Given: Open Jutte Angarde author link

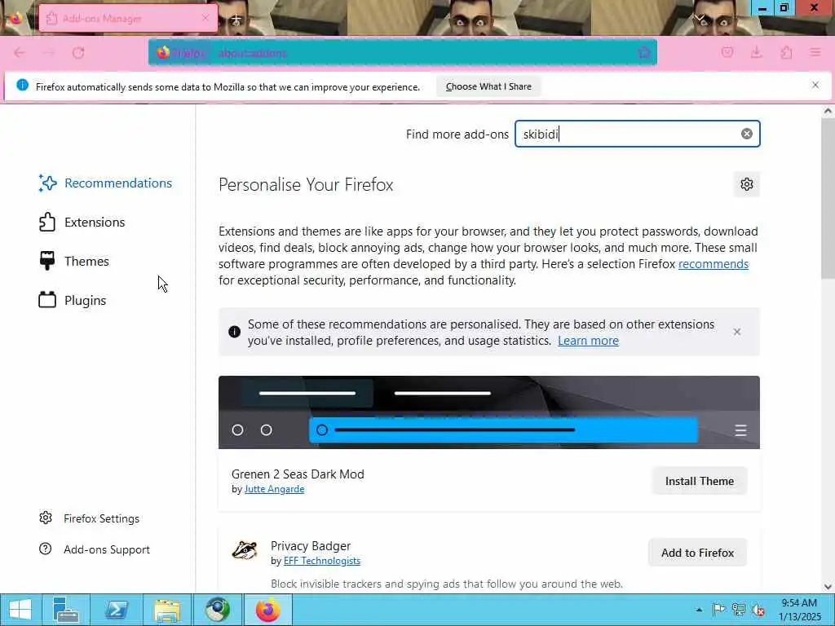Looking at the screenshot, I should pos(274,489).
